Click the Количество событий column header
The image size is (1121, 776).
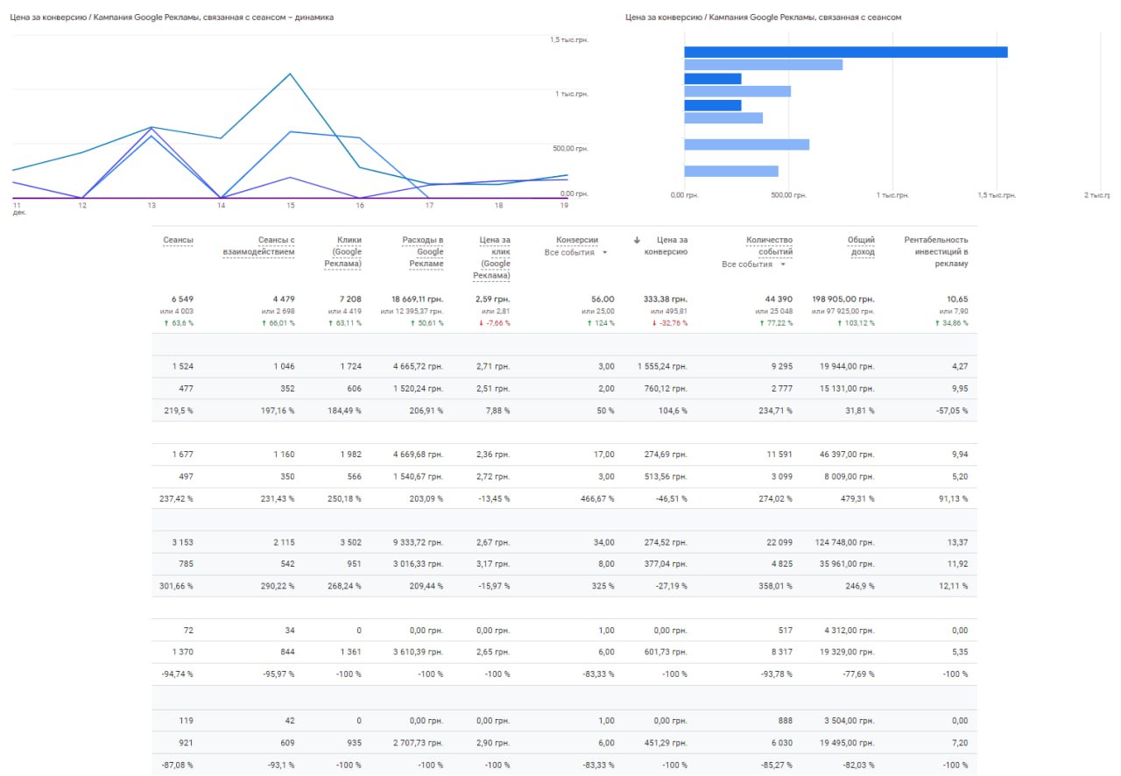click(x=769, y=246)
